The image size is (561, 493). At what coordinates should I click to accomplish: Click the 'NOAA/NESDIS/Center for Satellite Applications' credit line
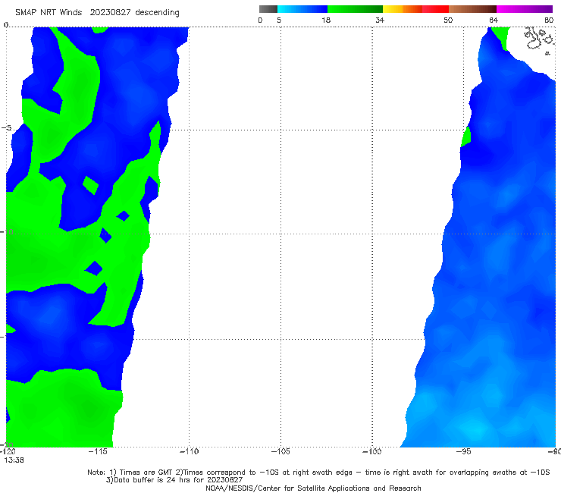coord(313,488)
